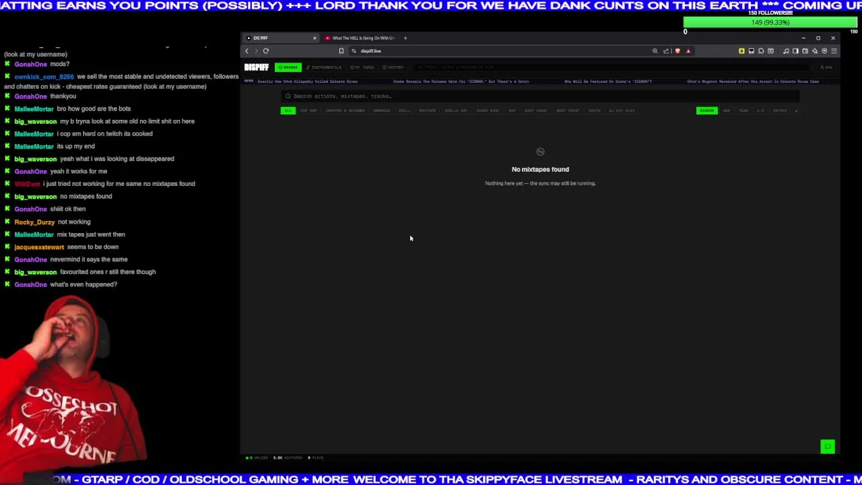Click the browser back arrow

pyautogui.click(x=246, y=51)
